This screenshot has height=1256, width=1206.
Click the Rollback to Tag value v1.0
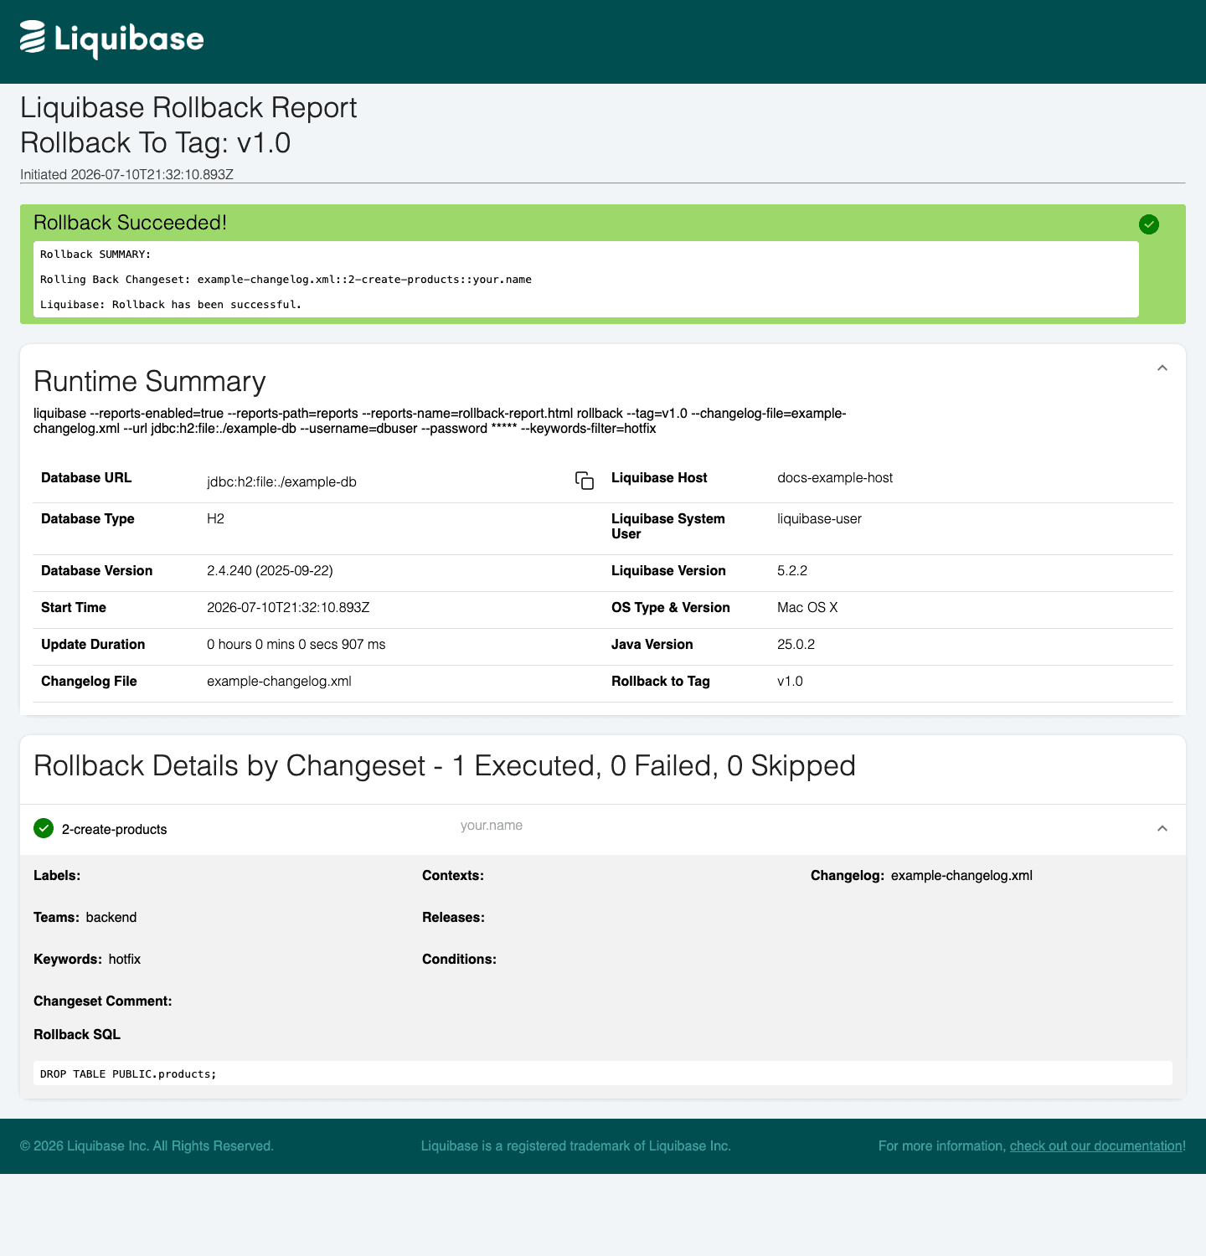pos(790,682)
